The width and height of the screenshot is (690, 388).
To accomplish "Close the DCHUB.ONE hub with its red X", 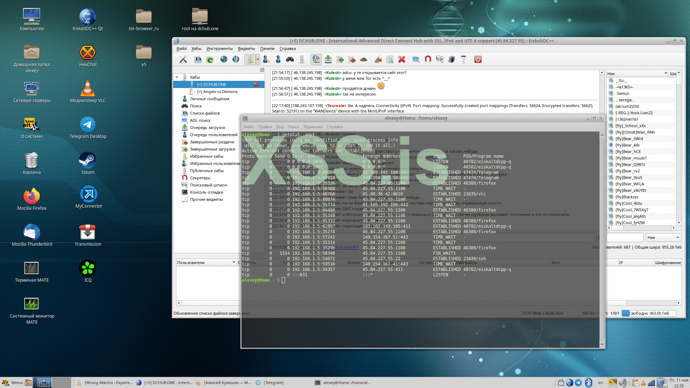I will pos(256,84).
